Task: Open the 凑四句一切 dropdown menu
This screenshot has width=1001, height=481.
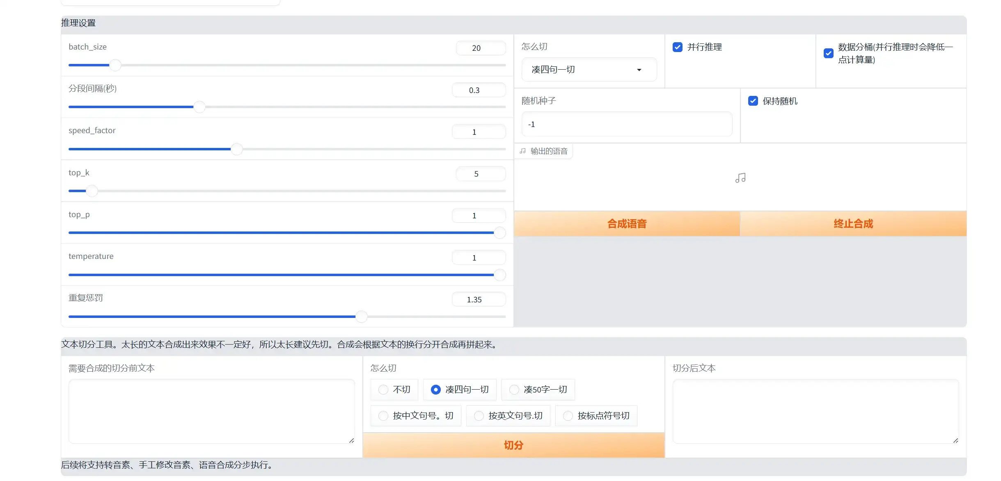Action: point(589,69)
